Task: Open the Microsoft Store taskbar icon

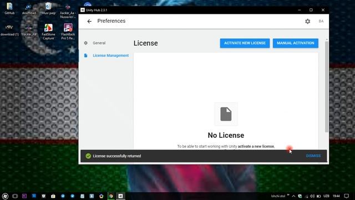Action: click(x=53, y=196)
